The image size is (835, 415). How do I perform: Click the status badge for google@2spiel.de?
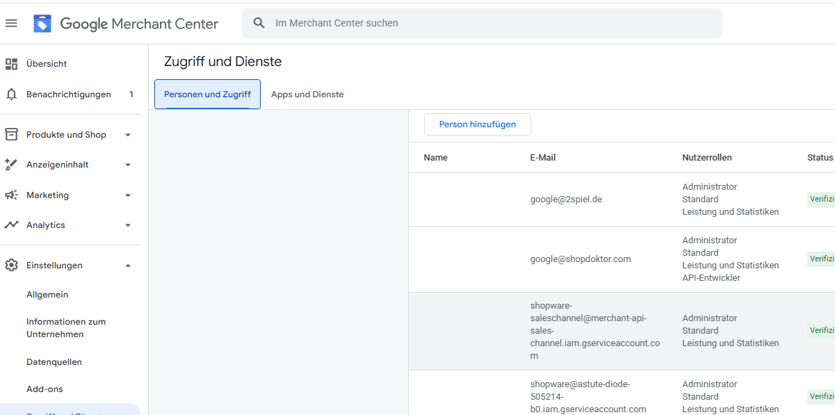821,200
